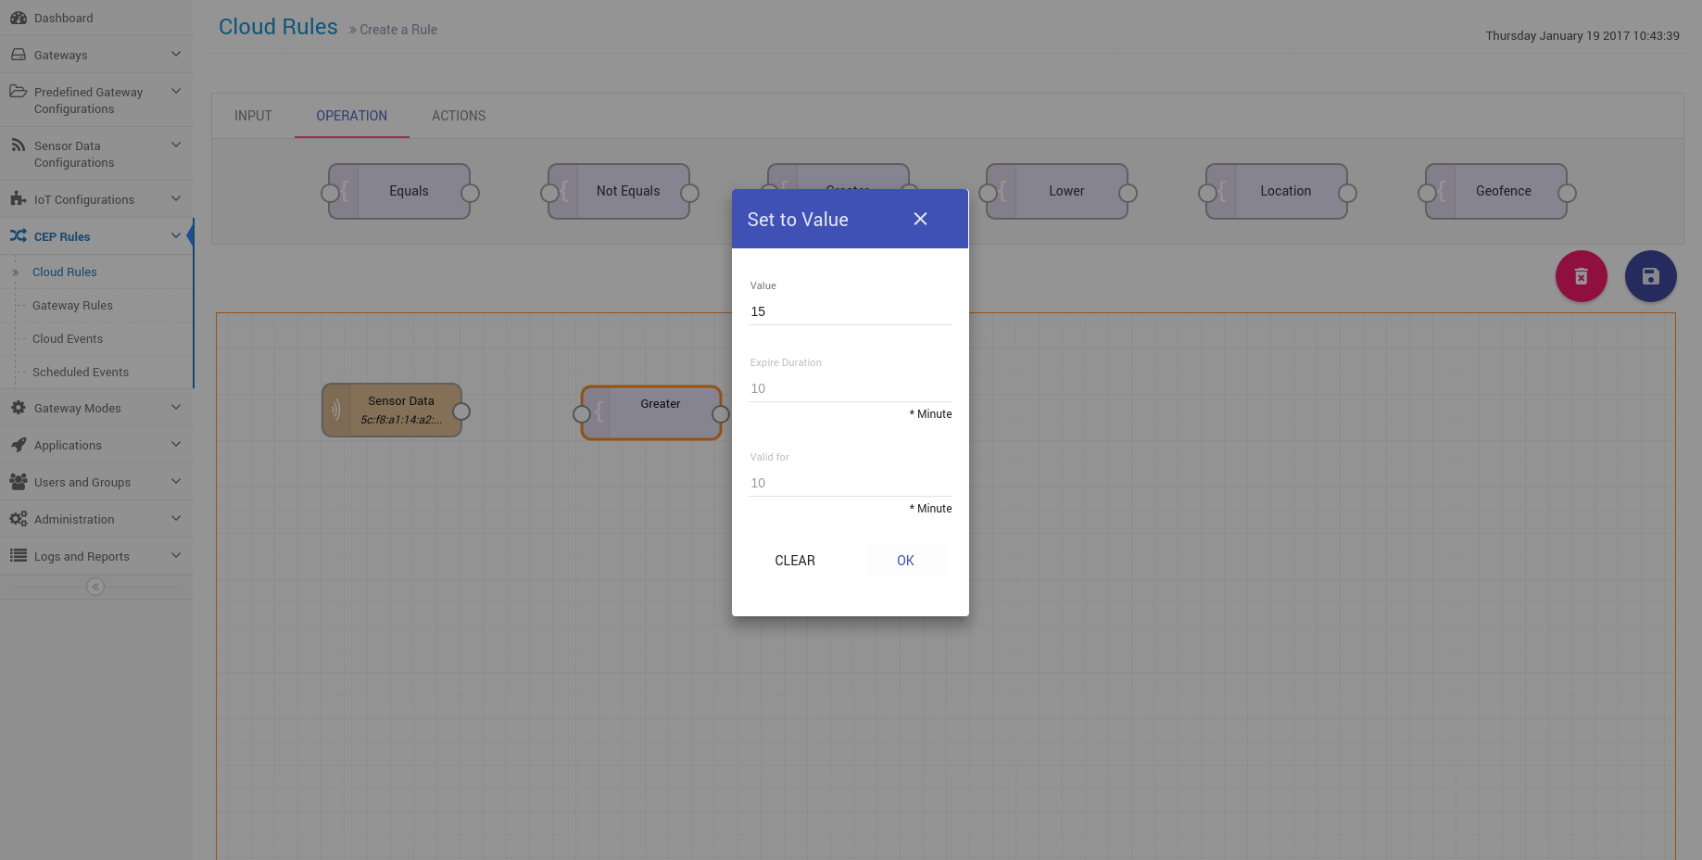This screenshot has width=1702, height=860.
Task: Click the CLEAR button in dialog
Action: click(795, 561)
